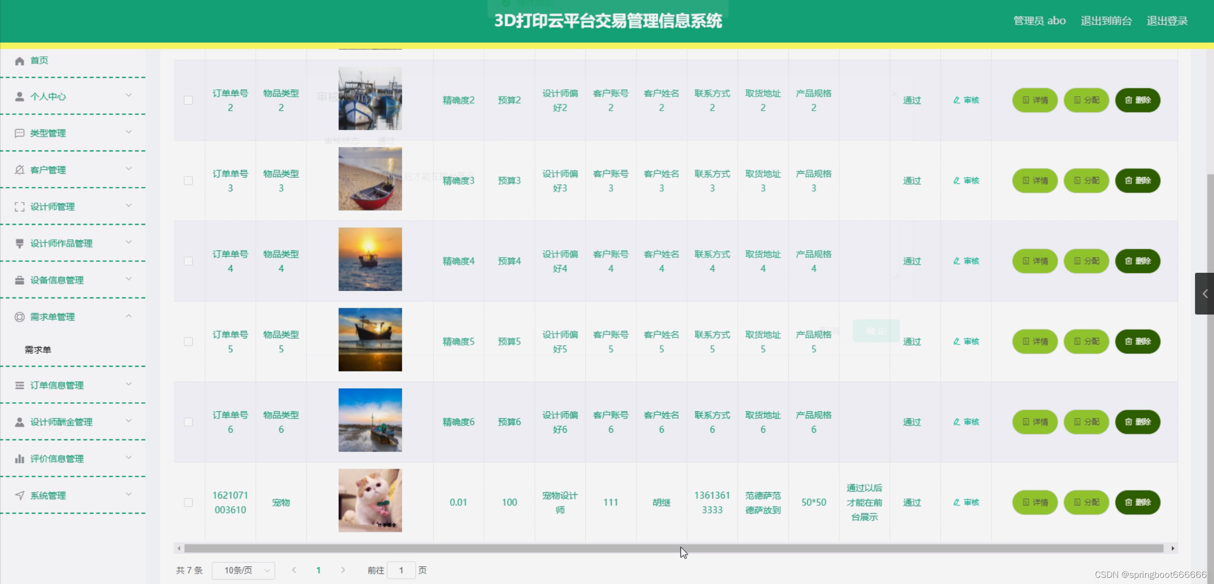
Task: Open the 10条/页 page size dropdown
Action: coord(243,570)
